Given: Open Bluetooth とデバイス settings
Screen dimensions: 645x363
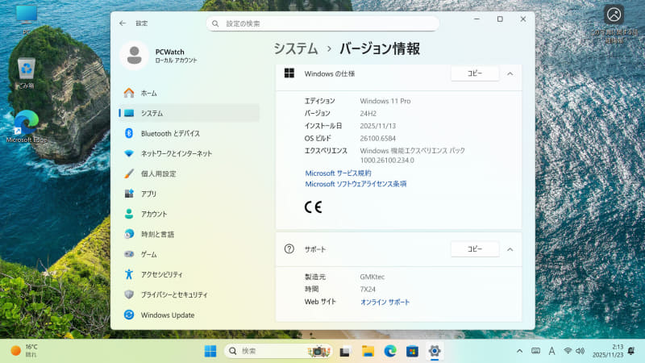Looking at the screenshot, I should (189, 133).
